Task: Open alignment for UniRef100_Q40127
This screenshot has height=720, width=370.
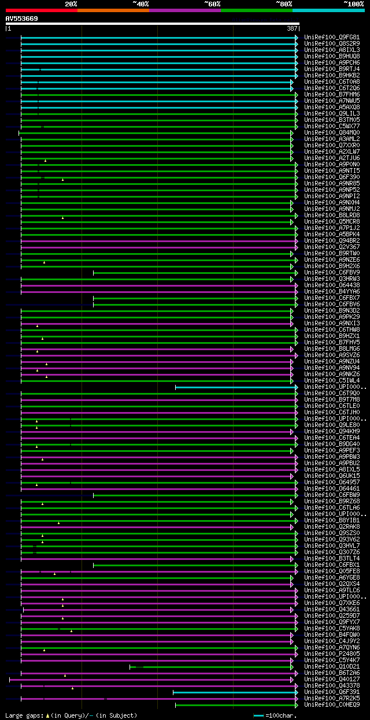Action: click(332, 680)
